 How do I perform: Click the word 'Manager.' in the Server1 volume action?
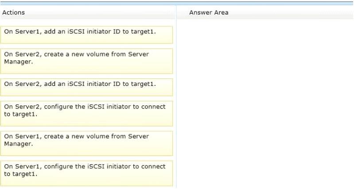pyautogui.click(x=19, y=144)
